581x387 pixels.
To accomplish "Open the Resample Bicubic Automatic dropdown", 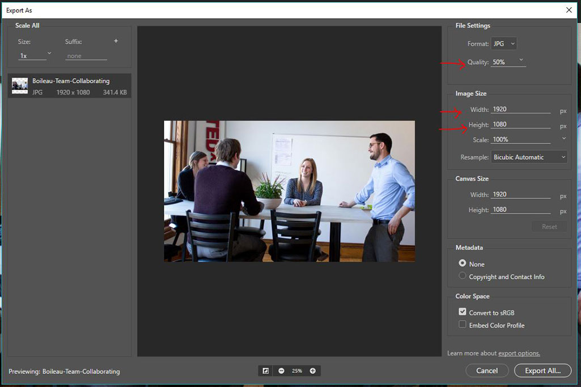I will click(529, 157).
